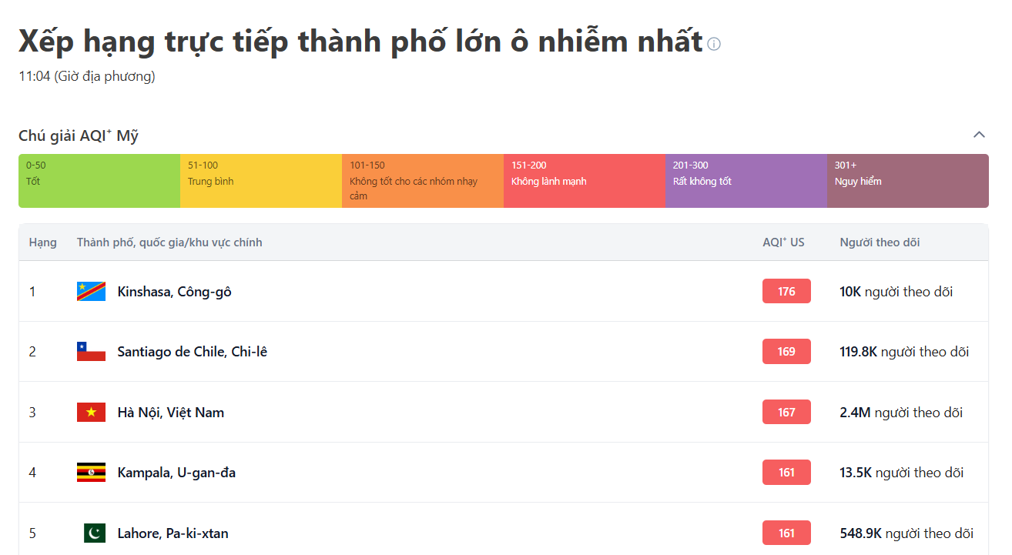Click the Chile flag icon for Santiago

tap(91, 351)
